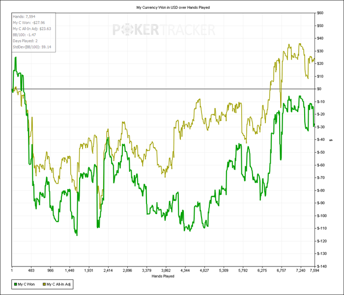Image resolution: width=344 pixels, height=295 pixels.
Task: Click the y-axis label $-80
Action: click(321, 190)
